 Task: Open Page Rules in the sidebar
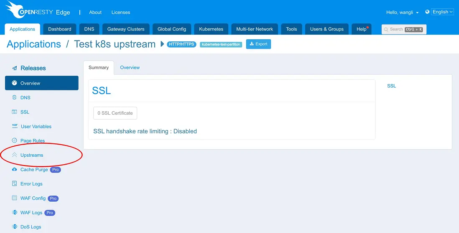33,141
